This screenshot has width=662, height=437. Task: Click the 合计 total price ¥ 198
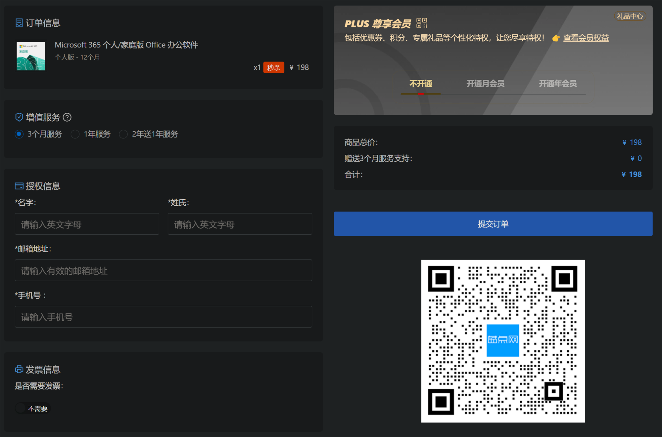click(632, 175)
